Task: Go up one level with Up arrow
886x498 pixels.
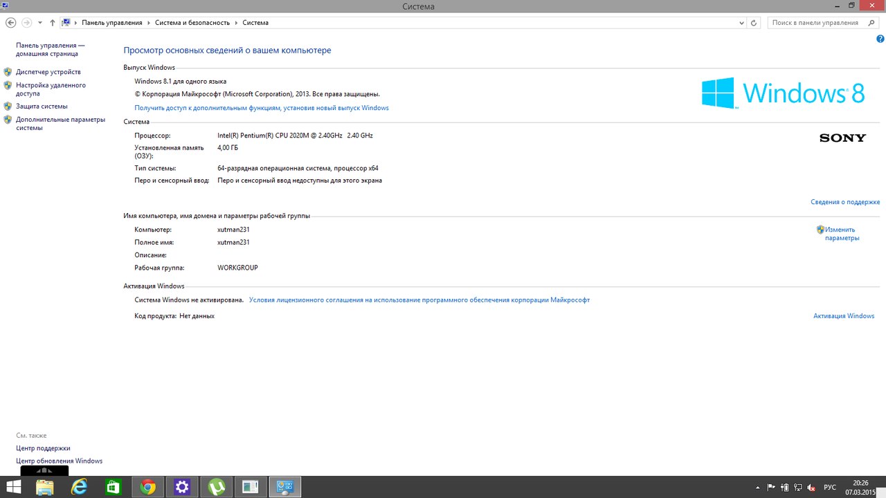Action: point(53,23)
